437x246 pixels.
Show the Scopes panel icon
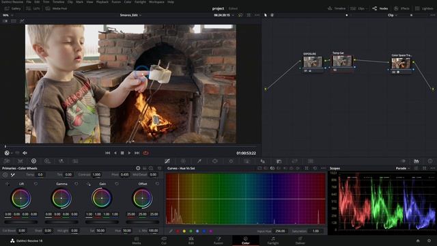click(417, 161)
